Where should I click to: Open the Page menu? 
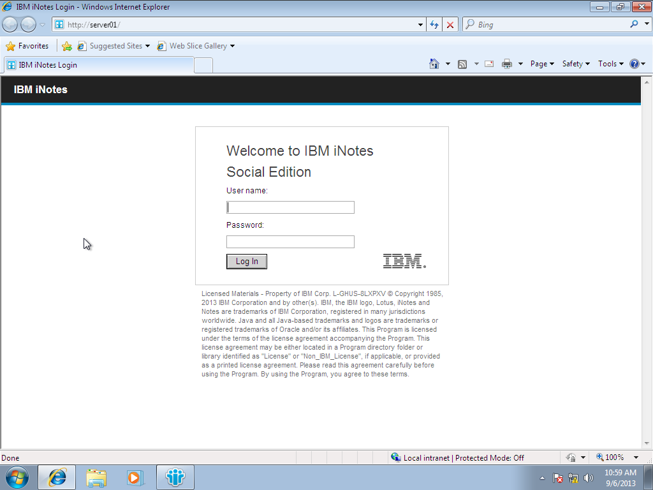539,64
